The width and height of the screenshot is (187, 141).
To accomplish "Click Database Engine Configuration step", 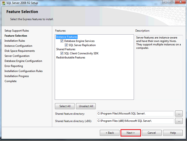I will pos(23,61).
